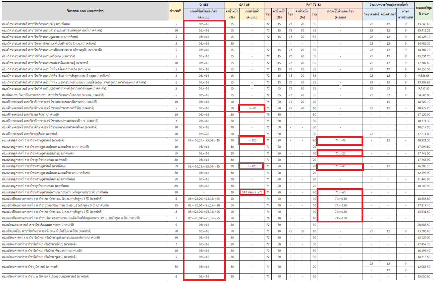Select row 'วิศวกรรมไฟฟ้าเครื่องกลการผลิต (นานาชาติ)'
The width and height of the screenshot is (434, 281).
[217, 69]
